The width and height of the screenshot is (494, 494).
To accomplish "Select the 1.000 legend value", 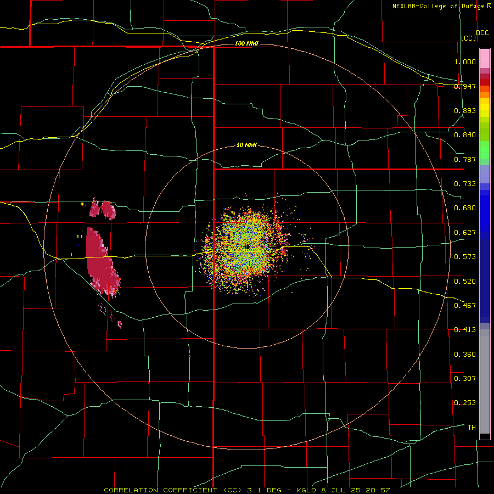I will point(465,61).
